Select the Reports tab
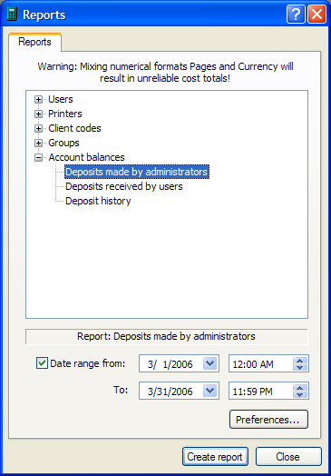This screenshot has height=476, width=331. coord(34,42)
